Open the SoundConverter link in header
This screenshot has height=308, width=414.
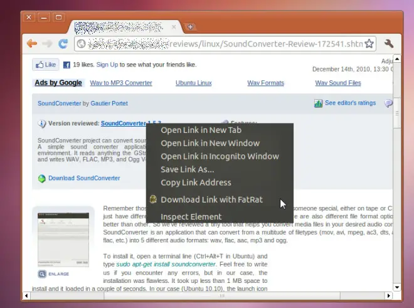(x=59, y=104)
